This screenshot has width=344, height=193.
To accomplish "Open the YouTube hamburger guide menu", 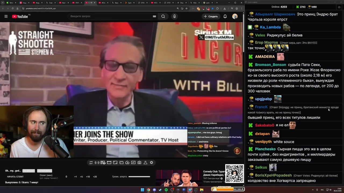I will click(6, 16).
